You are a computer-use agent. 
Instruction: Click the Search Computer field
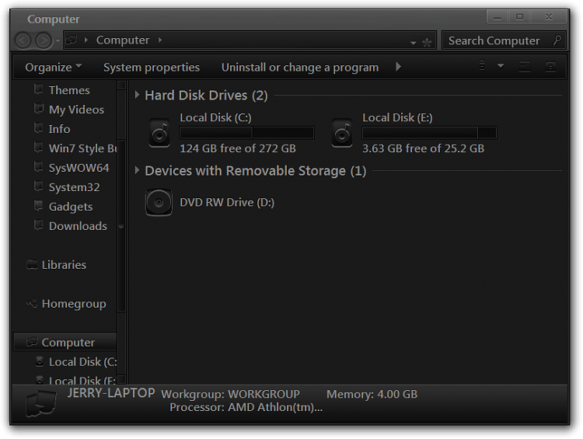pyautogui.click(x=504, y=40)
